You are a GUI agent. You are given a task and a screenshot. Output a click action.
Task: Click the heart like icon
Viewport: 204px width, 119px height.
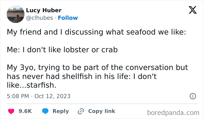pyautogui.click(x=11, y=111)
